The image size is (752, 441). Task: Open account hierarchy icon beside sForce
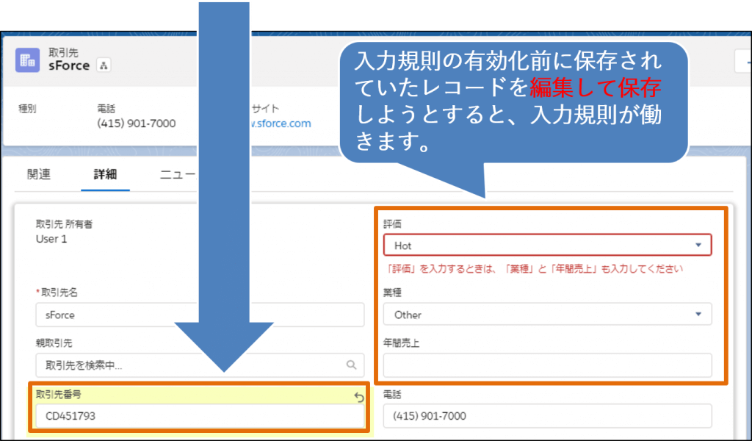click(104, 66)
